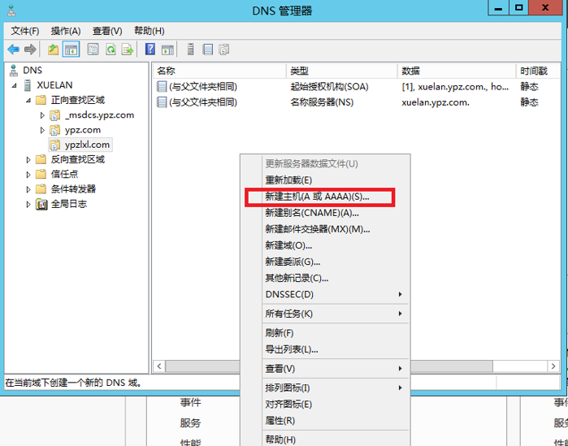Image resolution: width=568 pixels, height=446 pixels.
Task: Open Properties via the toolbar sheet icon
Action: pyautogui.click(x=93, y=50)
